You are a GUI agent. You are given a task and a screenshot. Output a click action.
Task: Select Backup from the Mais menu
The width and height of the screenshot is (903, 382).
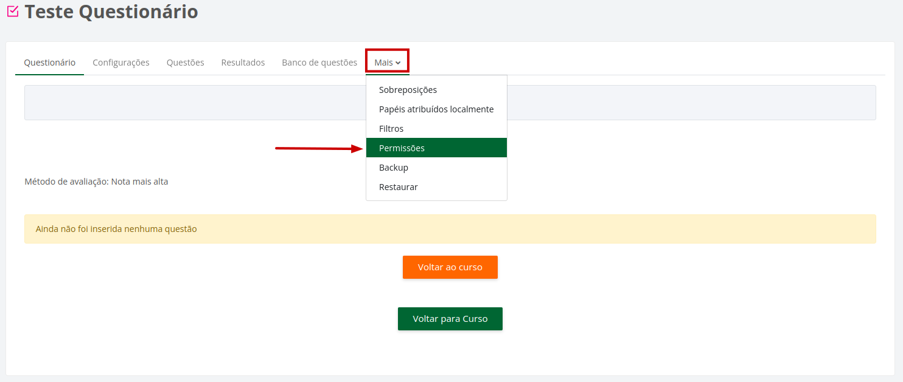tap(393, 168)
